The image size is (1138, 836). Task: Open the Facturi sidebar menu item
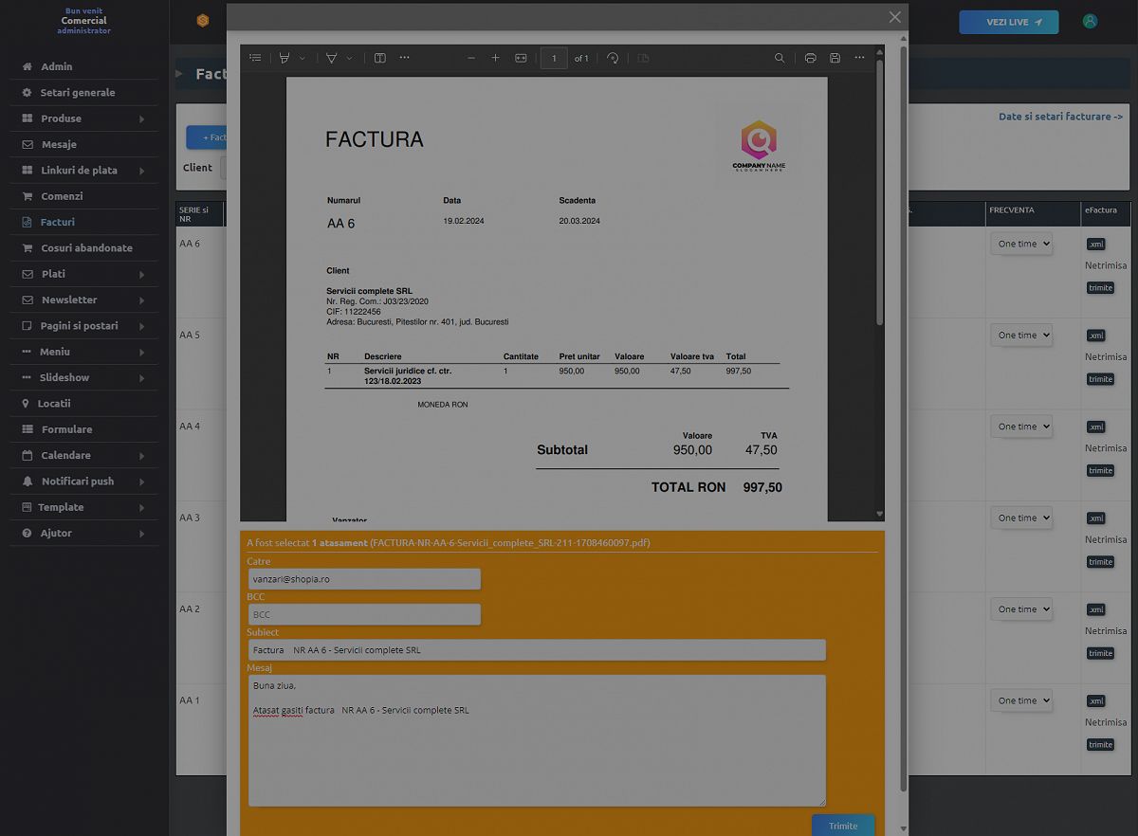pos(58,222)
